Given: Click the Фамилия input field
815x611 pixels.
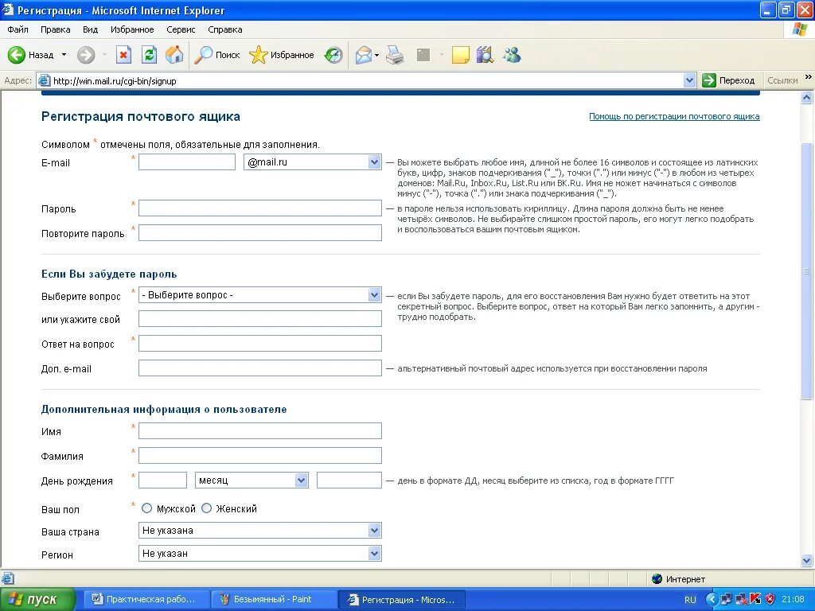Looking at the screenshot, I should tap(260, 456).
